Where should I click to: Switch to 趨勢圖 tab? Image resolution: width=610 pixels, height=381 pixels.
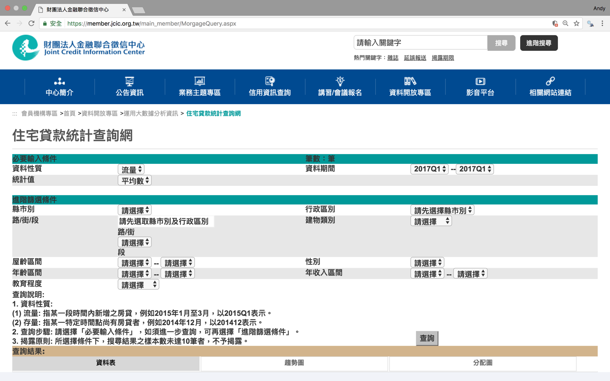click(294, 363)
